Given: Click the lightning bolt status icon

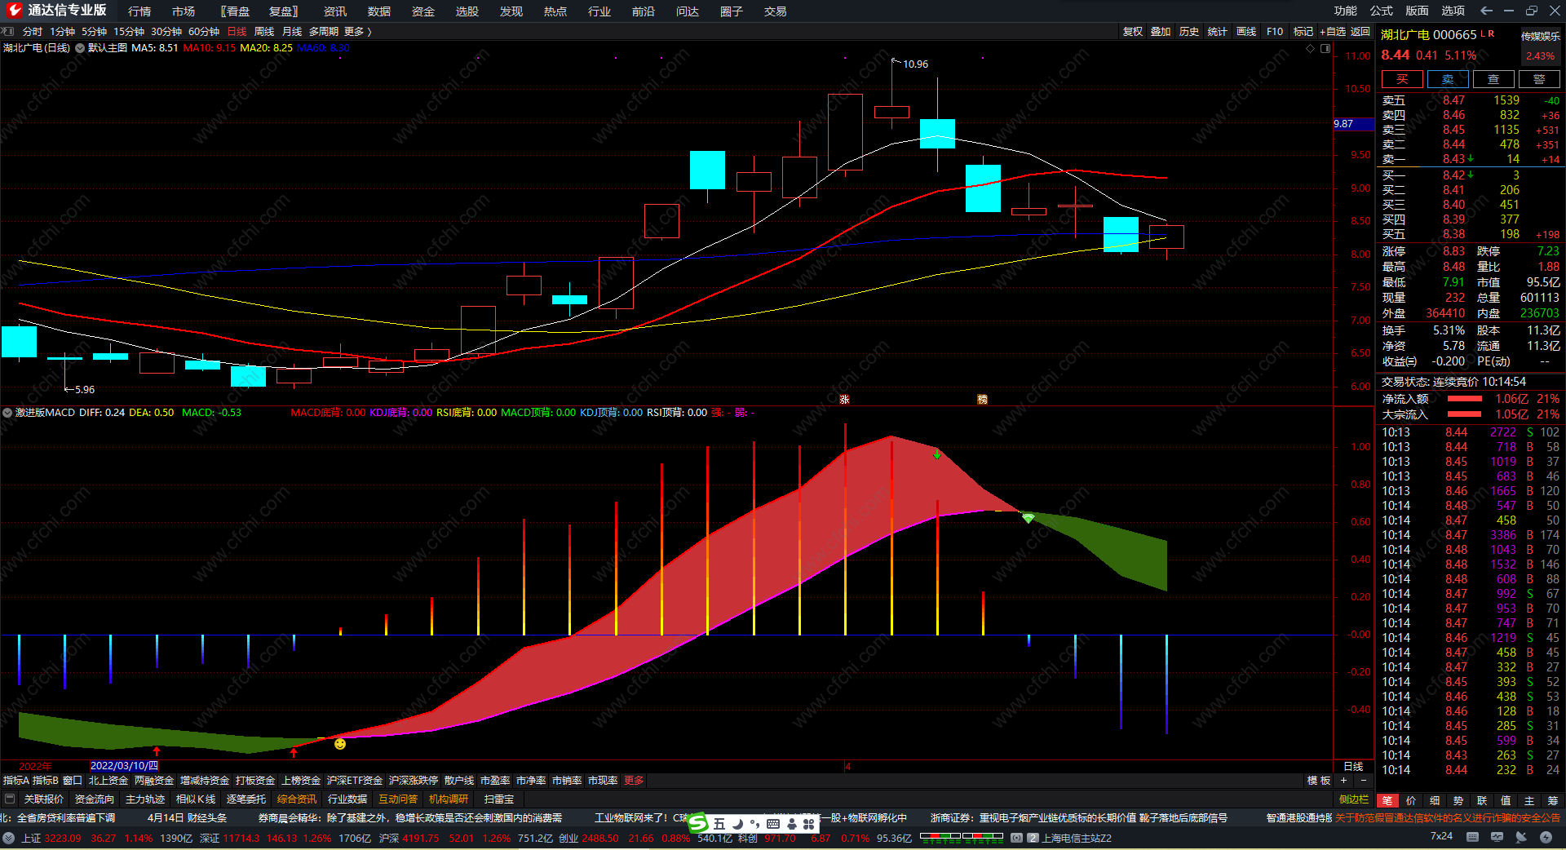Looking at the screenshot, I should coord(1546,837).
